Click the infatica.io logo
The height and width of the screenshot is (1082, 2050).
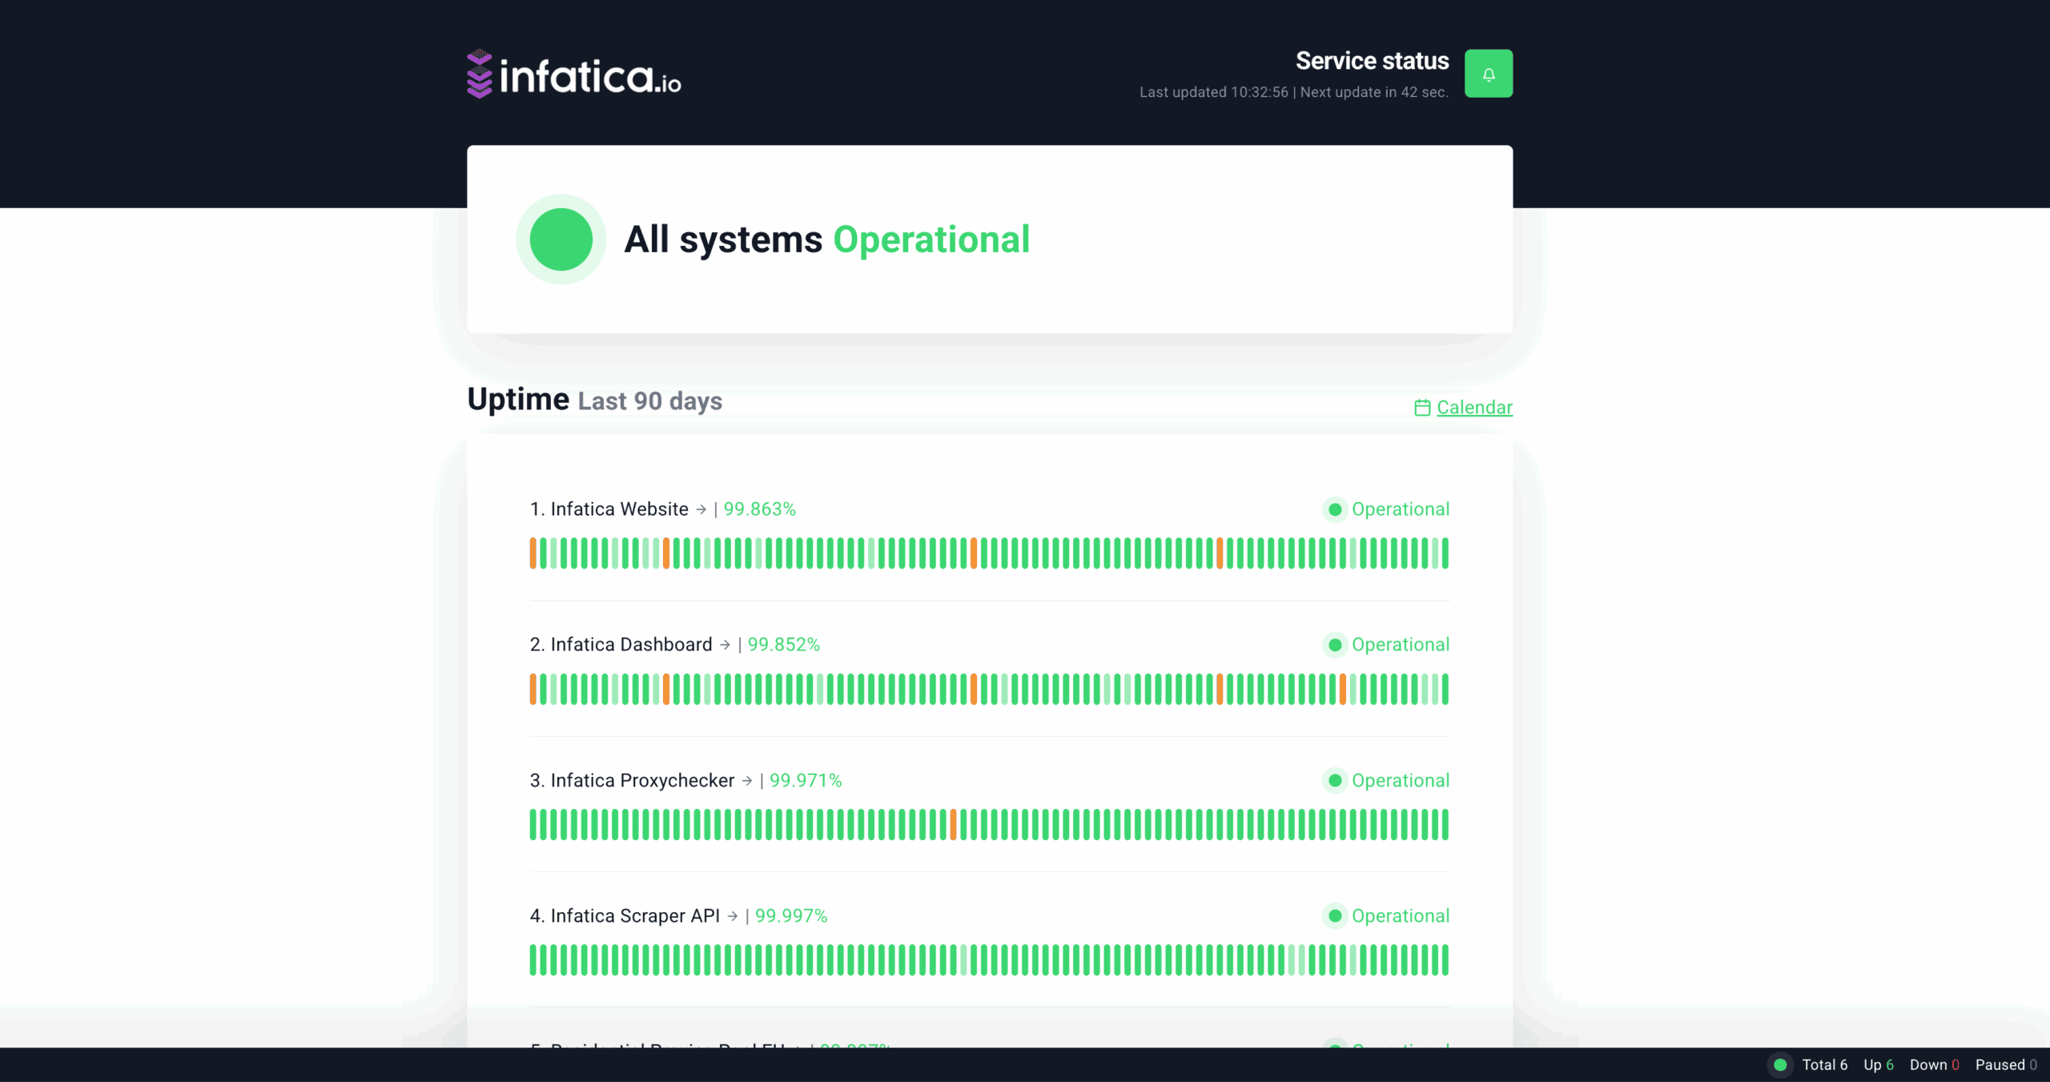tap(573, 74)
